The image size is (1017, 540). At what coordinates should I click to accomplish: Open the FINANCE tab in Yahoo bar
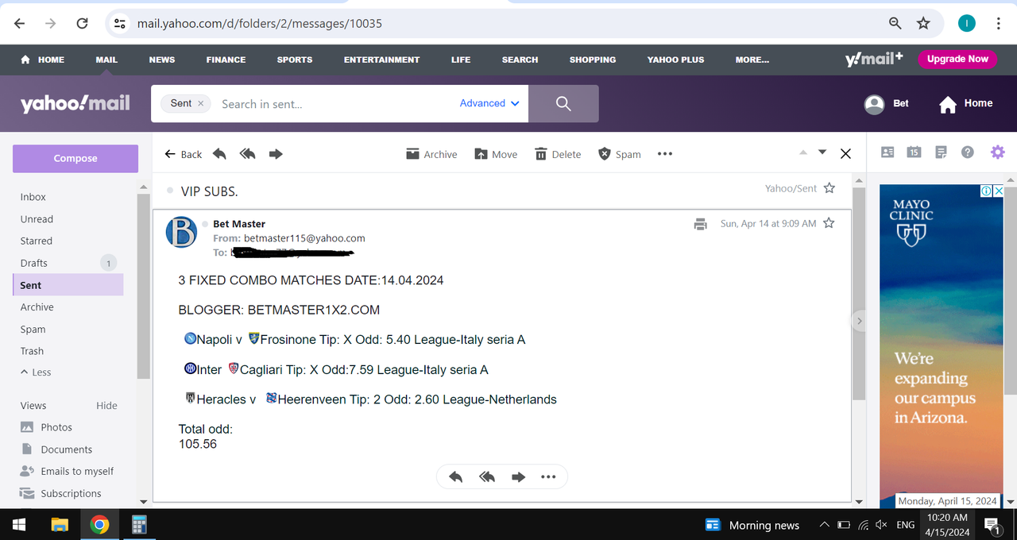226,60
